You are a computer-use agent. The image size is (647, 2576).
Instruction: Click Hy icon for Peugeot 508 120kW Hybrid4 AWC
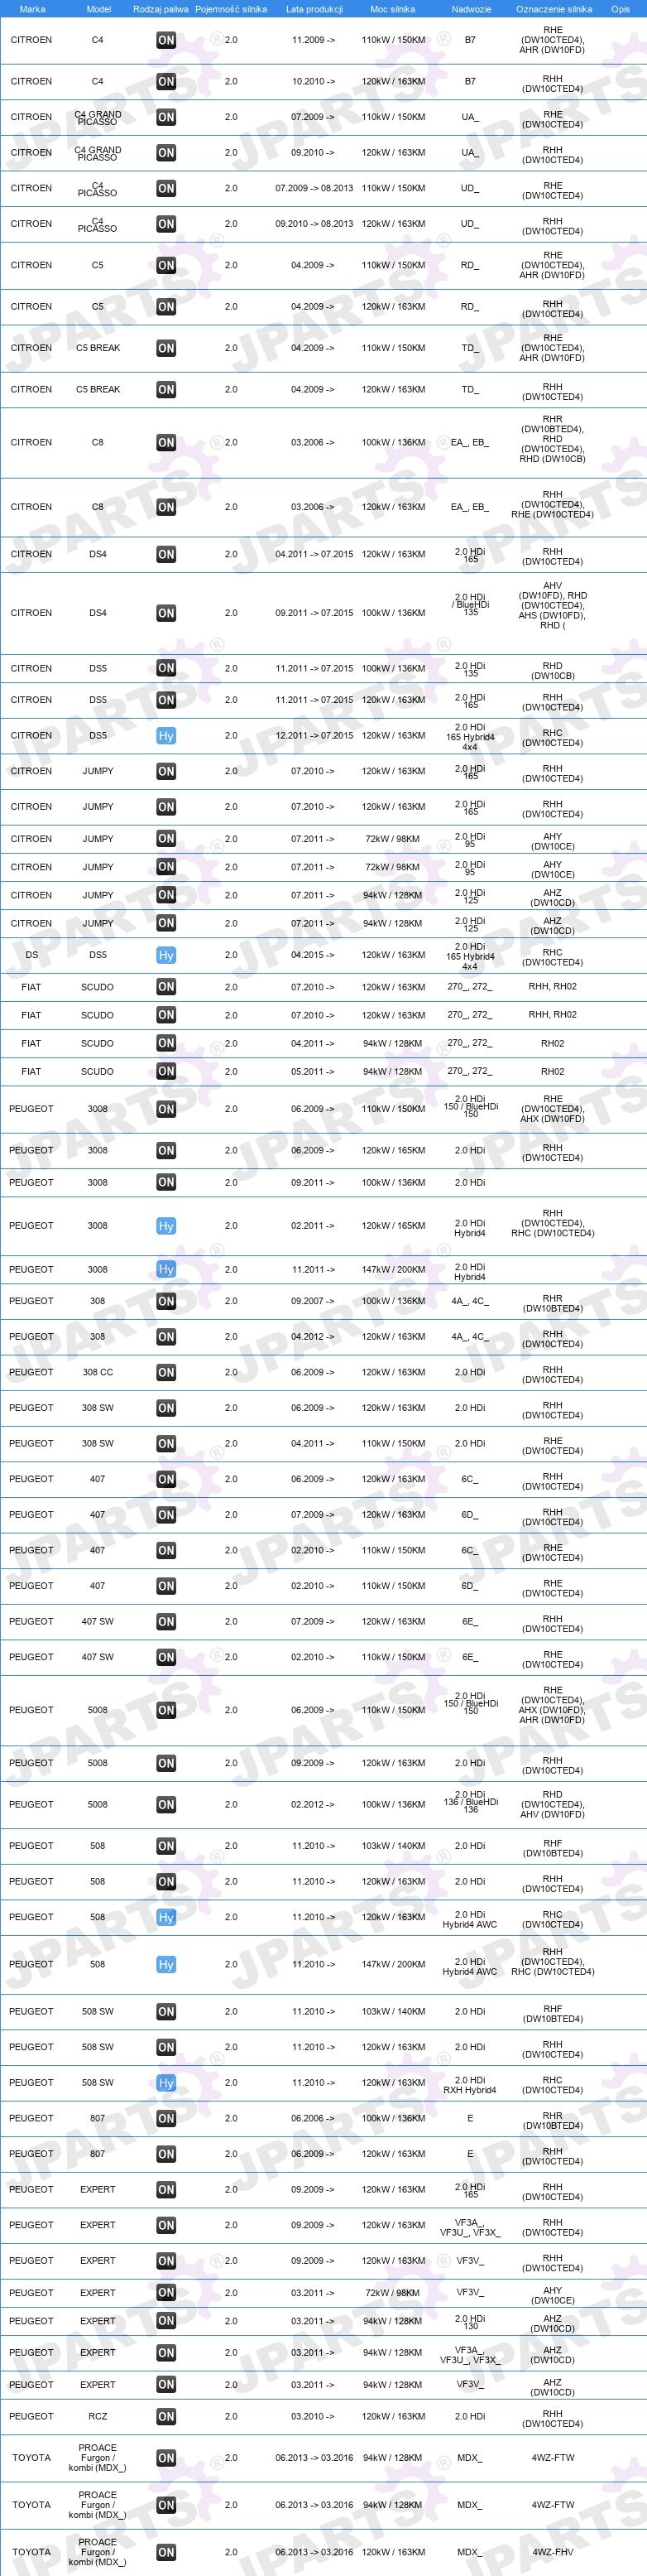(165, 1917)
